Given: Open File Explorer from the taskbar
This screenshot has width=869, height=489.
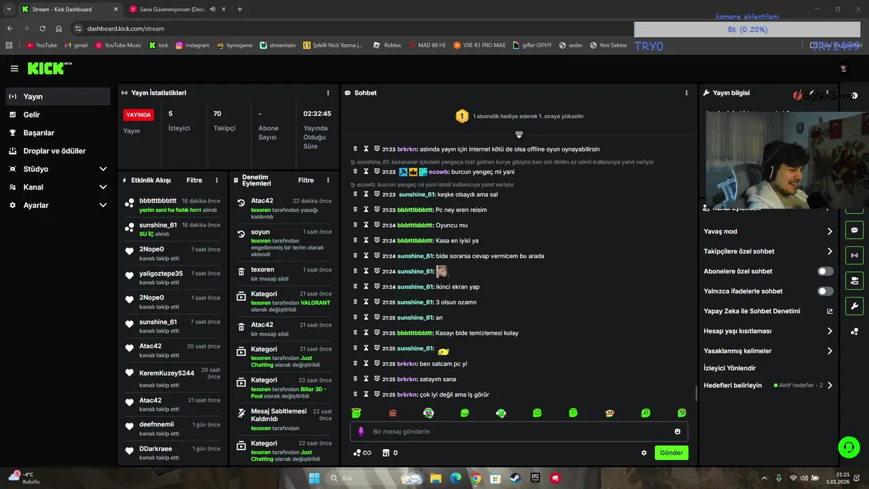Looking at the screenshot, I should click(437, 478).
